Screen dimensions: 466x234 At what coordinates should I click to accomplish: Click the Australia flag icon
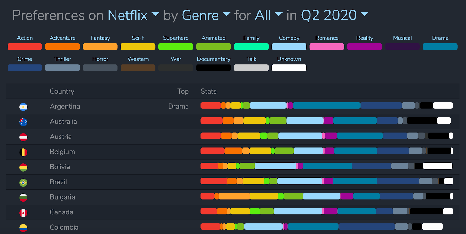23,122
